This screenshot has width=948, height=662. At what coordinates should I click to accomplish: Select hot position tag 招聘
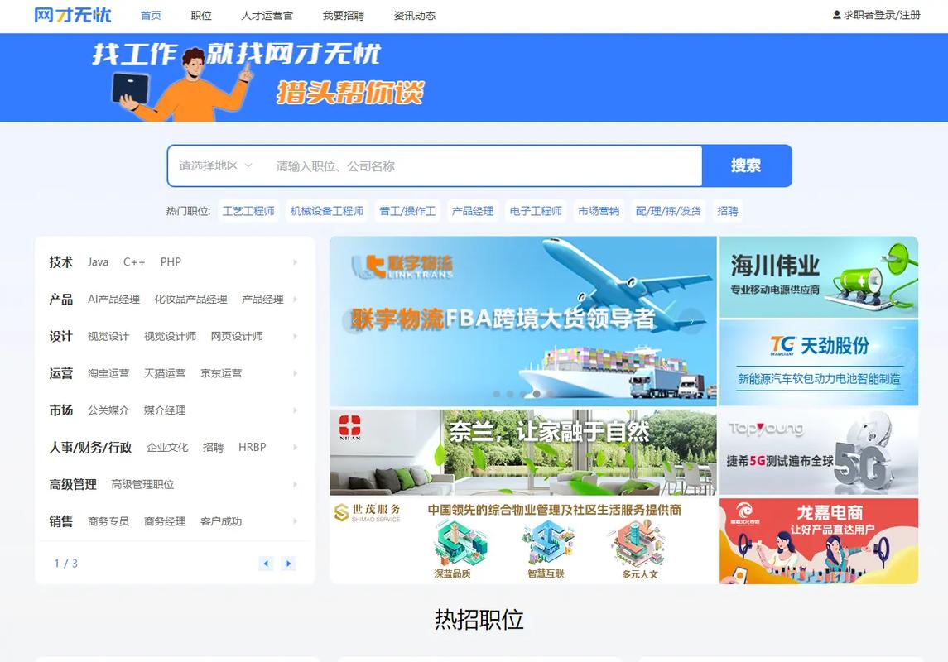(x=728, y=211)
